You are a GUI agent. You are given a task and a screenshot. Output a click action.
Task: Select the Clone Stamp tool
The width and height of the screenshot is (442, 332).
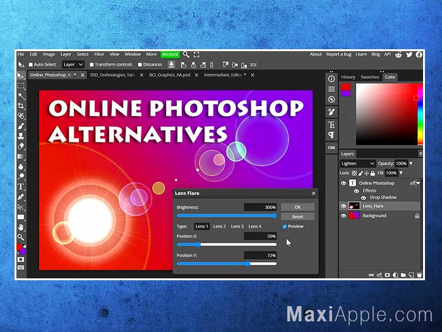(21, 136)
